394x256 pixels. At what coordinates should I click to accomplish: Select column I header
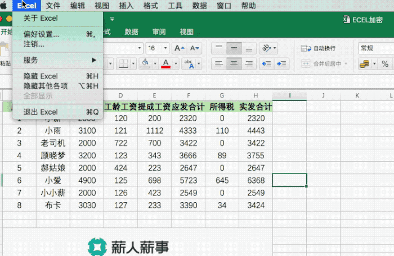289,95
